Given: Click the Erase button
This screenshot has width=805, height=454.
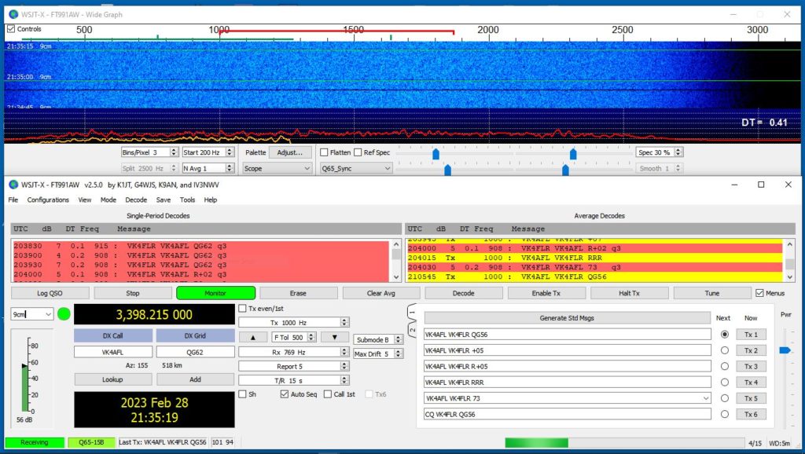Looking at the screenshot, I should pyautogui.click(x=298, y=293).
